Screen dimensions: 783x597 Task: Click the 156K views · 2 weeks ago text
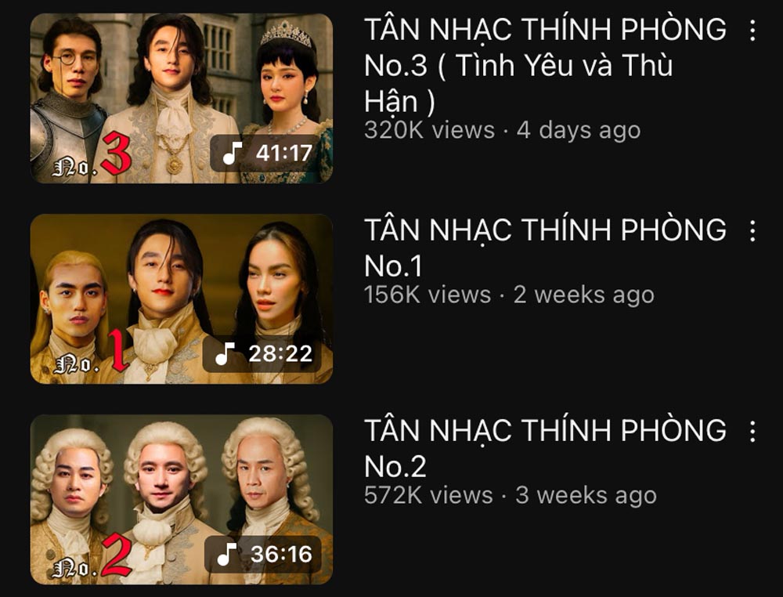[510, 295]
